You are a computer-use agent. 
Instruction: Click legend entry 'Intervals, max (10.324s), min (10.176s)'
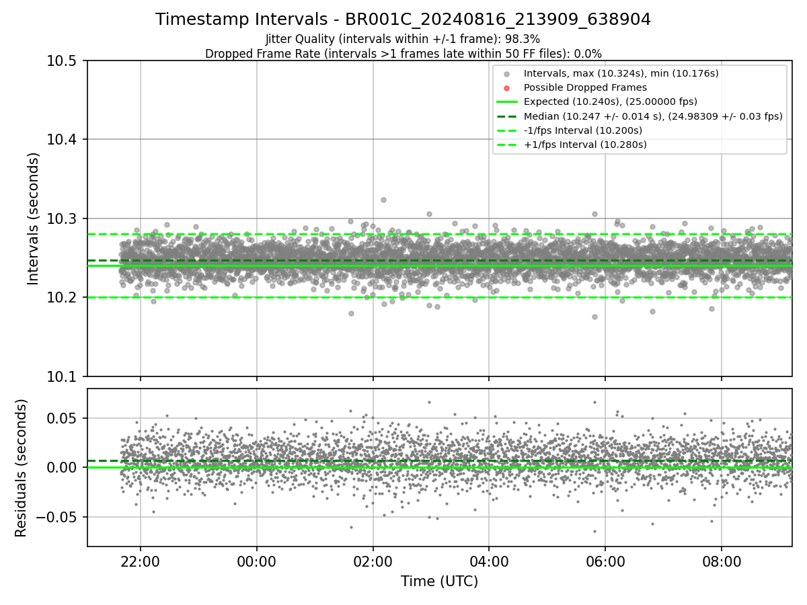pyautogui.click(x=621, y=73)
